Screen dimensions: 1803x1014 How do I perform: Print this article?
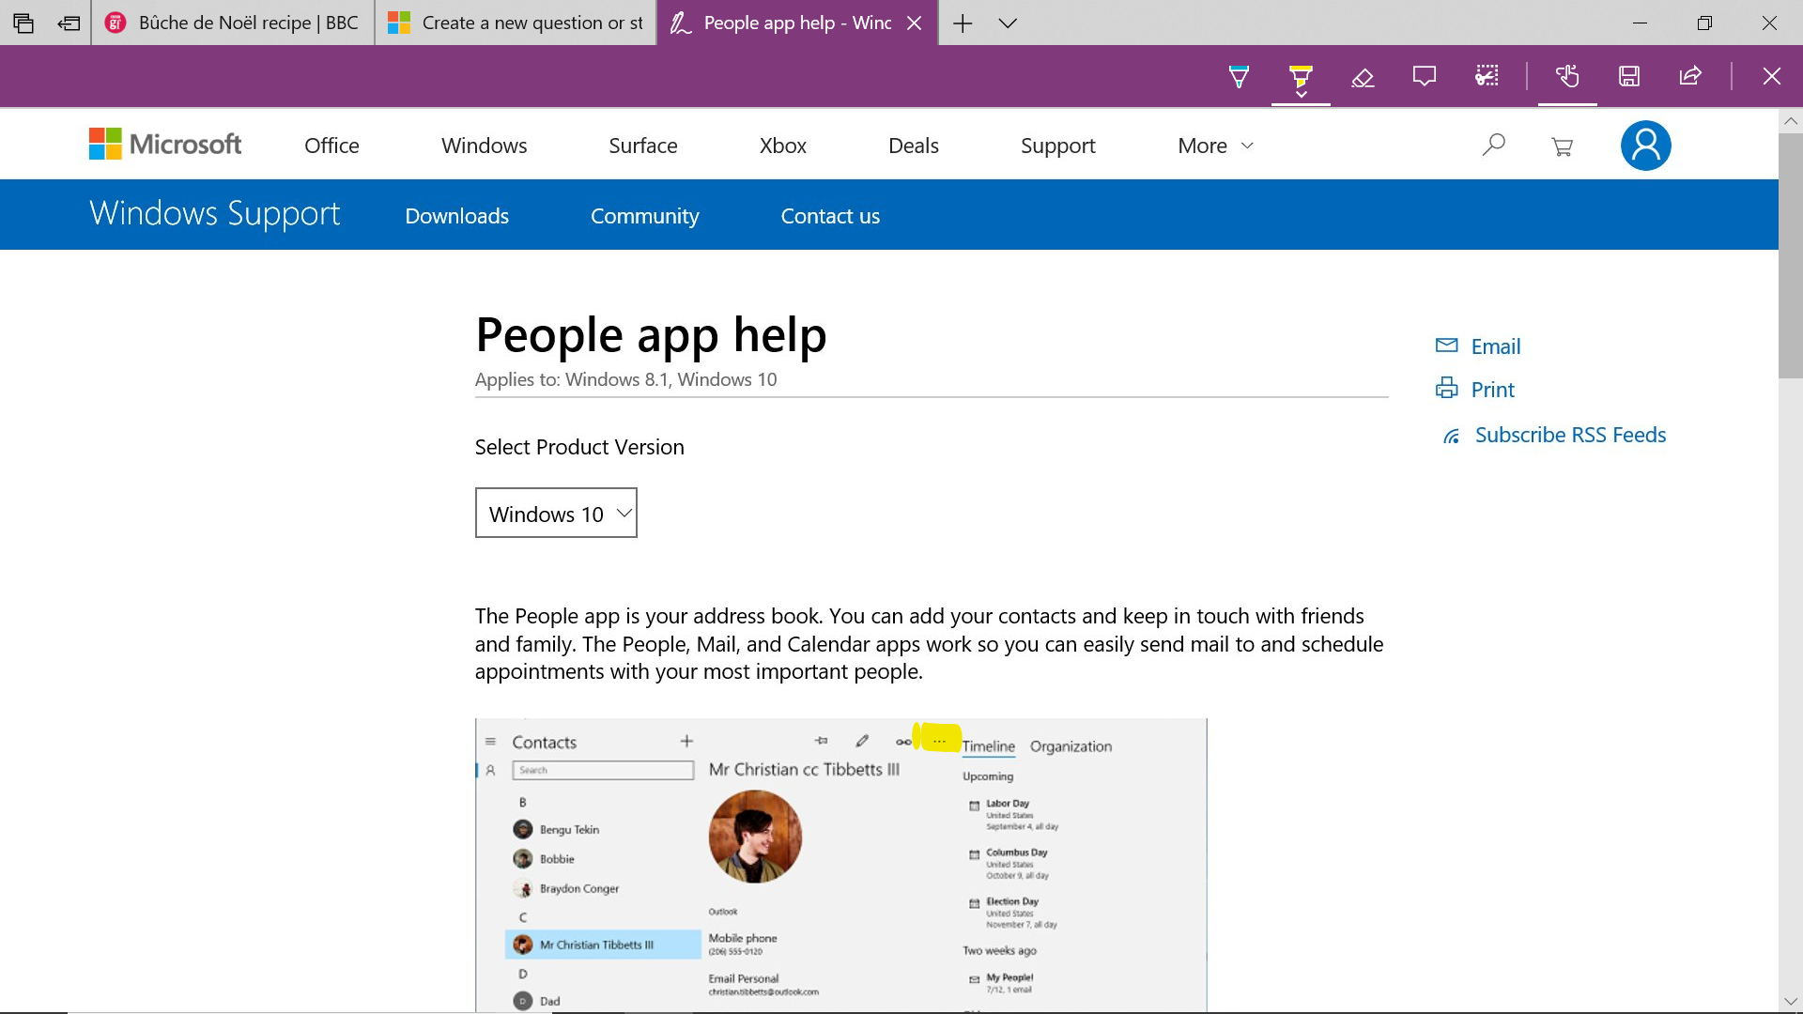(1492, 390)
